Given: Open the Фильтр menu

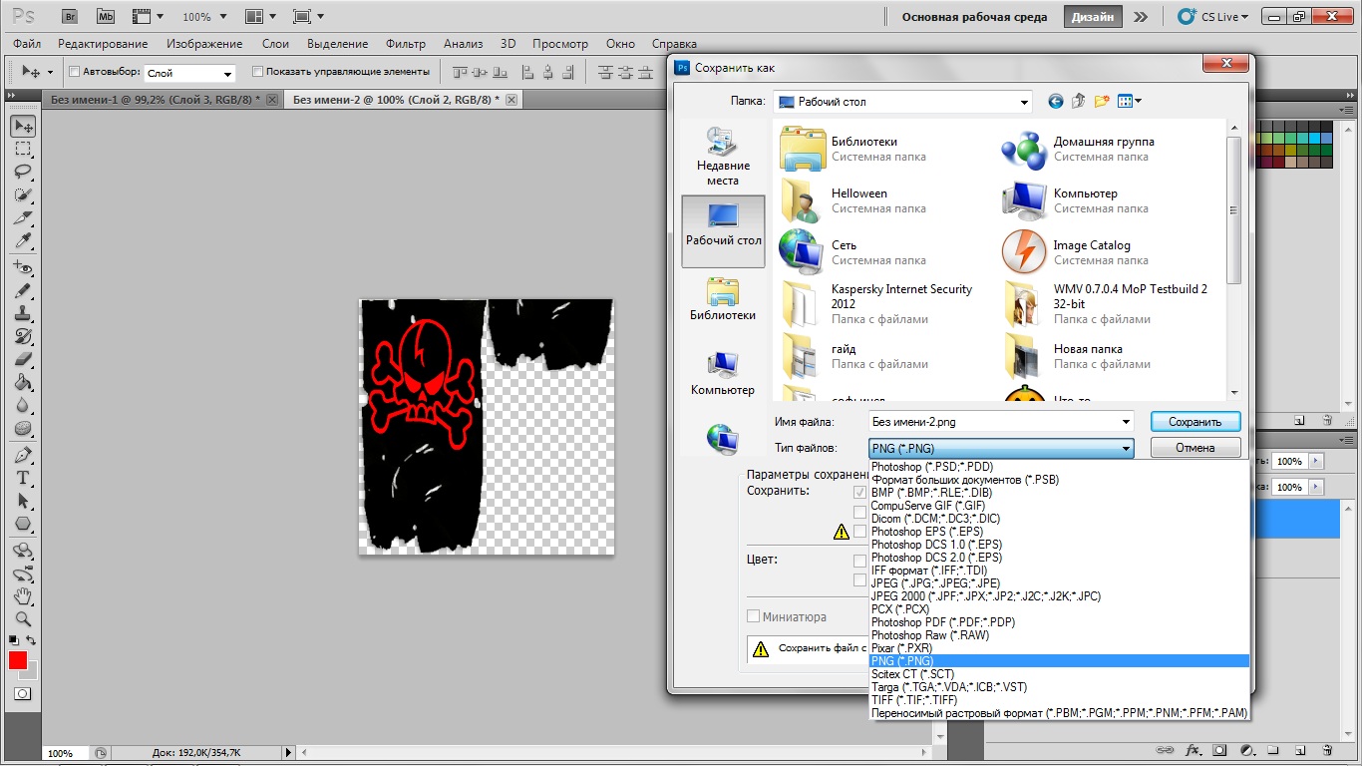Looking at the screenshot, I should coord(405,44).
